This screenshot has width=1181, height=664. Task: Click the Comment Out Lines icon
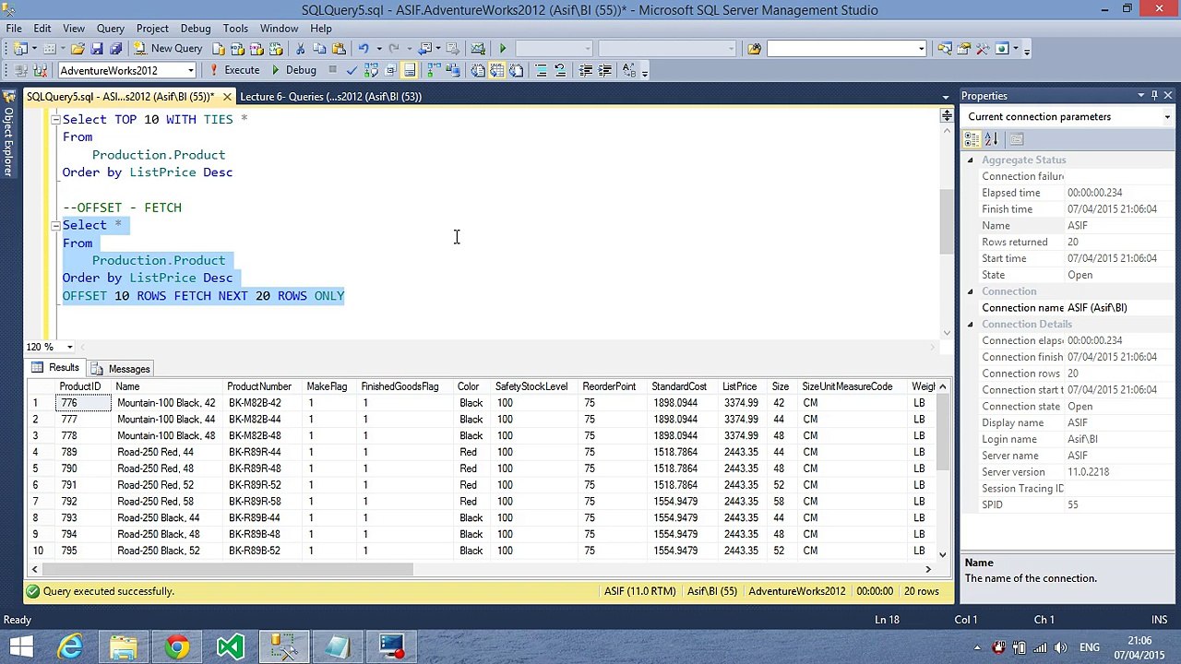pos(541,70)
